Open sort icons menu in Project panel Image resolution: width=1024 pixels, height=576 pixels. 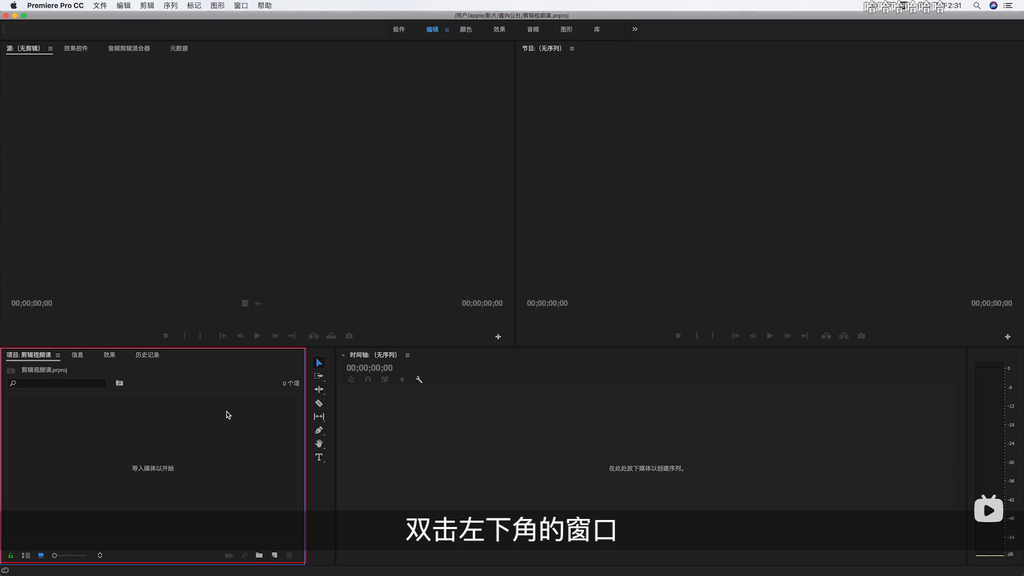(x=100, y=555)
